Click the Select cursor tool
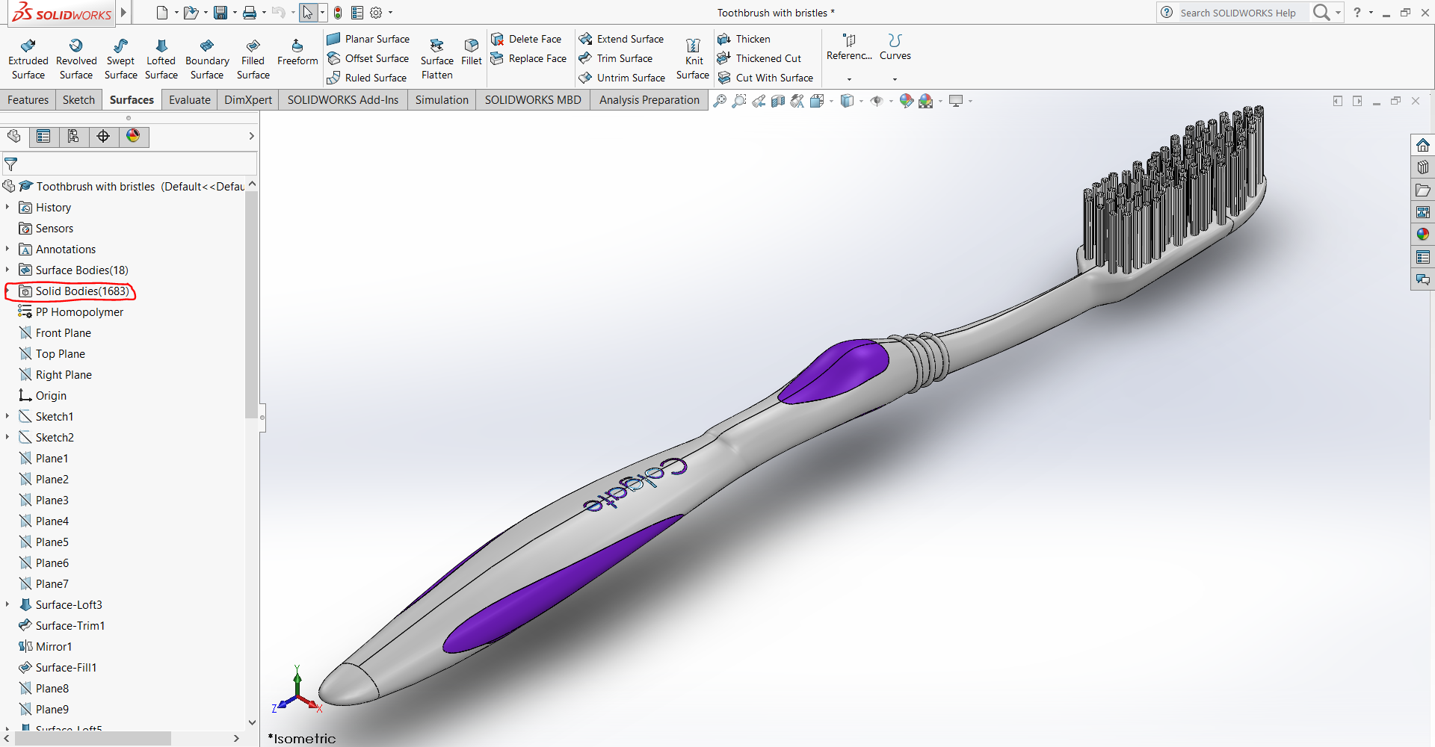The height and width of the screenshot is (747, 1435). coord(308,13)
